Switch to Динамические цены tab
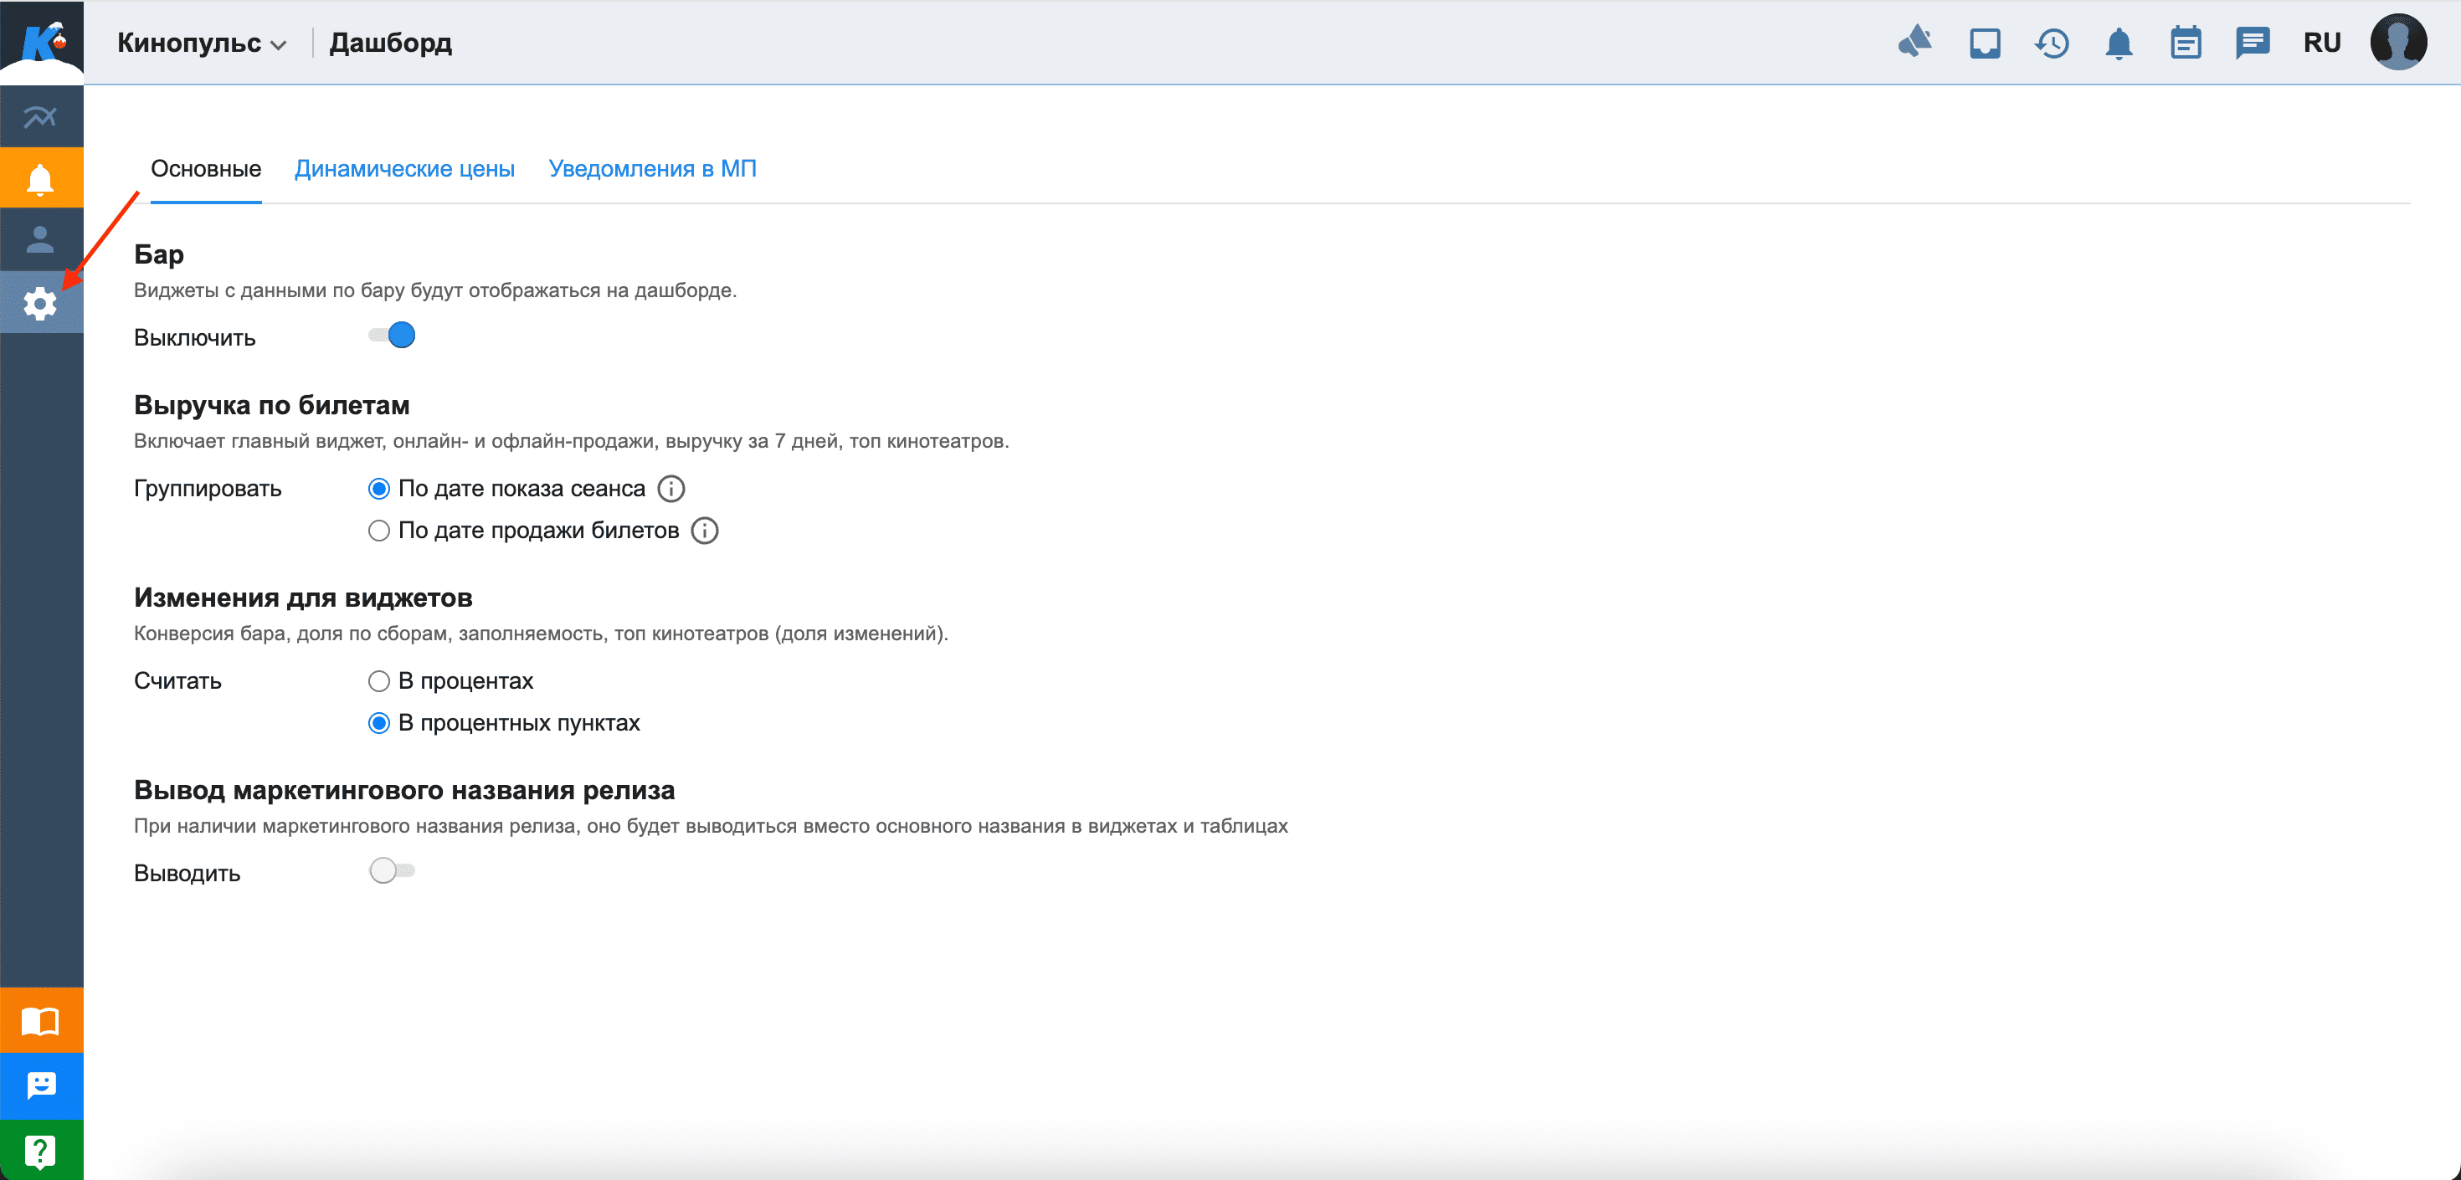 (404, 169)
